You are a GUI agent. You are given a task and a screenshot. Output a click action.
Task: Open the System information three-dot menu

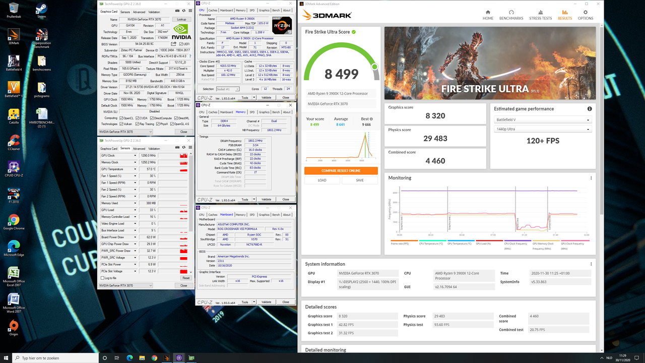tap(591, 264)
